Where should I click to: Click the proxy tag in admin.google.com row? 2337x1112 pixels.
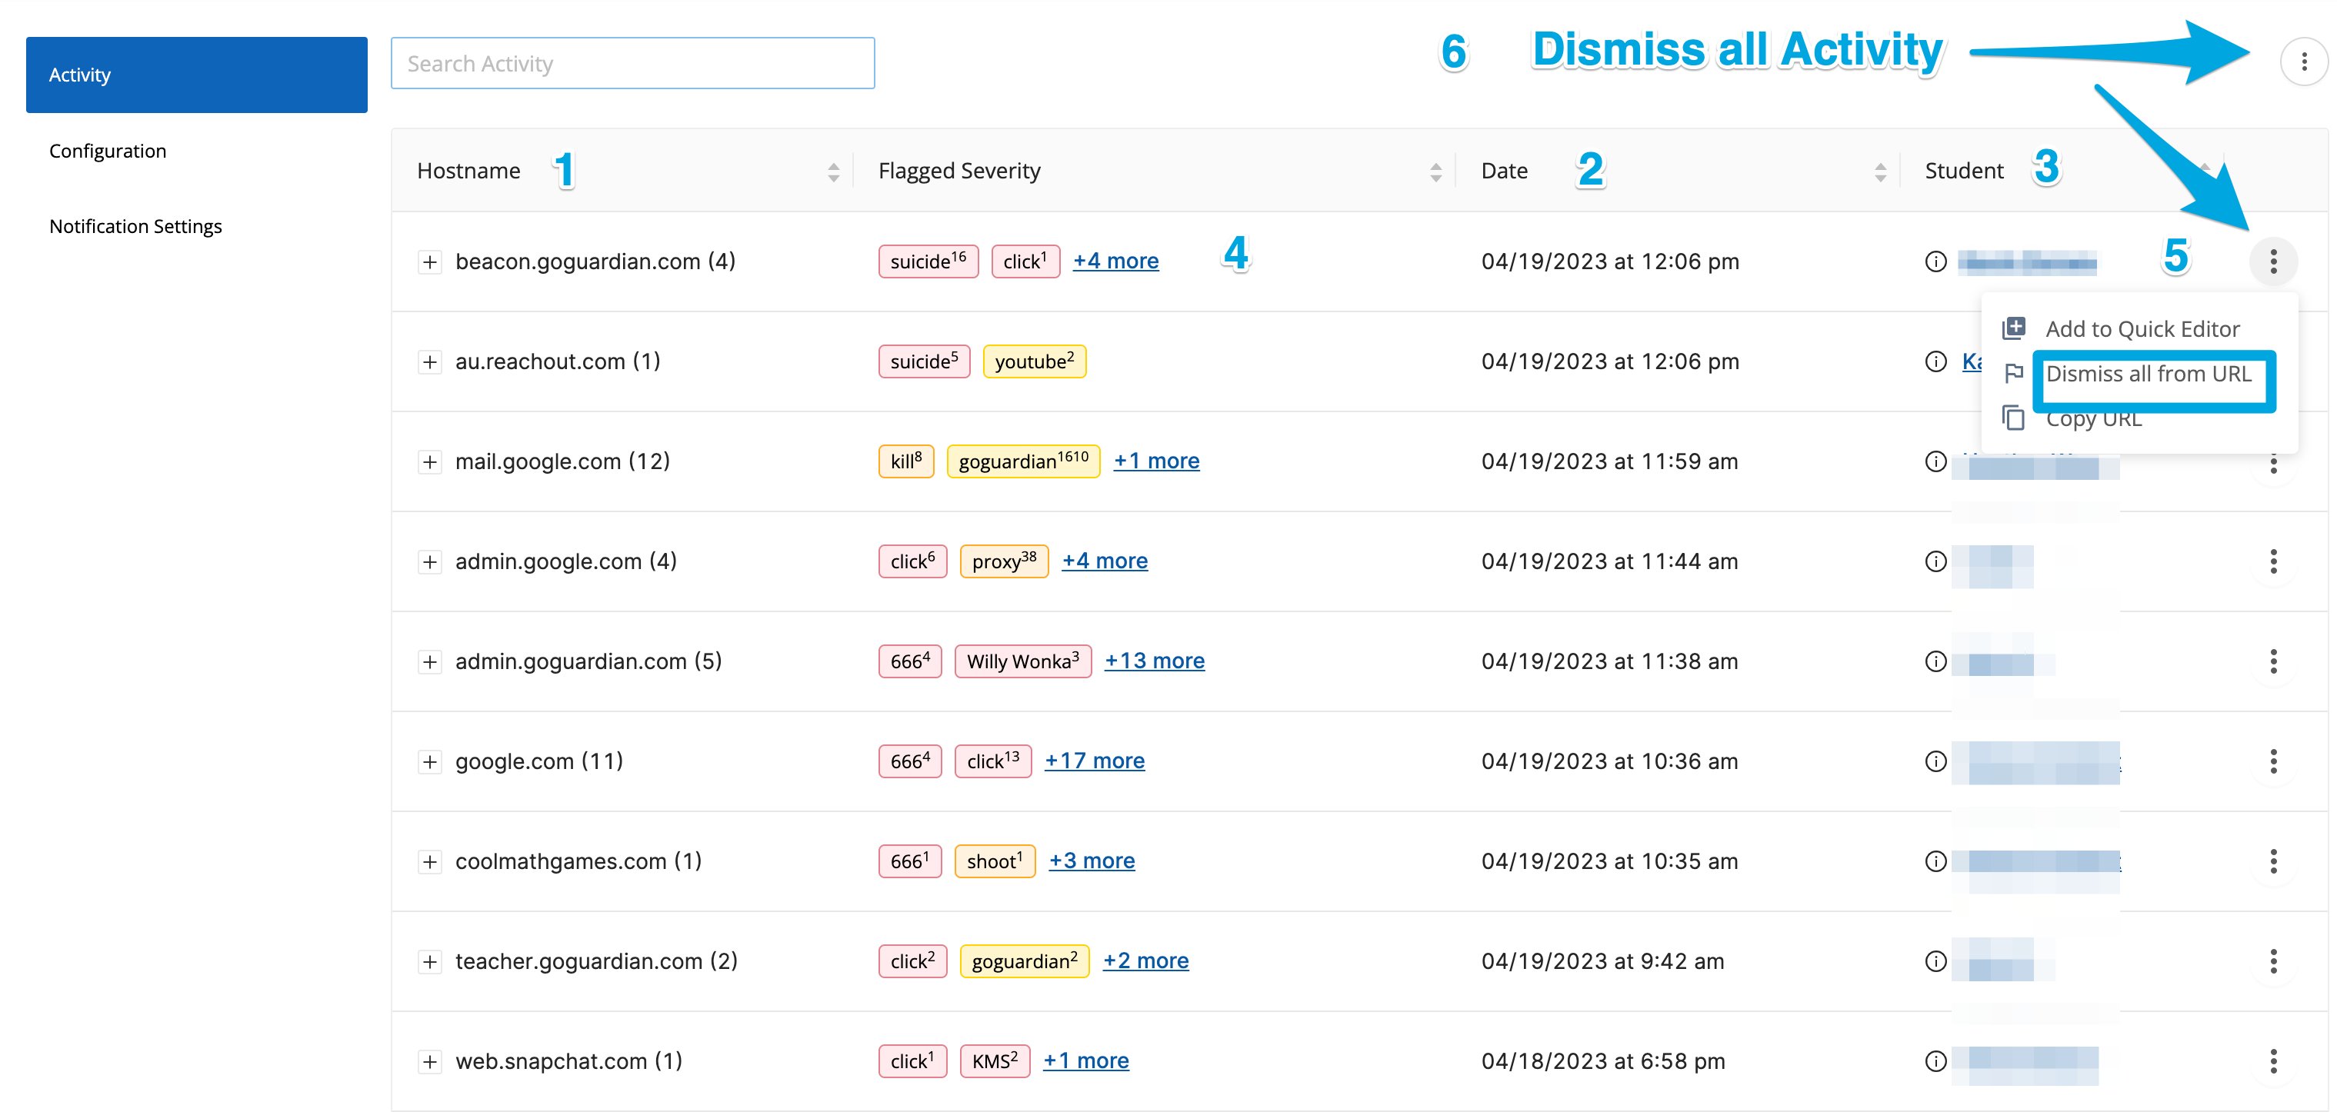tap(1003, 561)
